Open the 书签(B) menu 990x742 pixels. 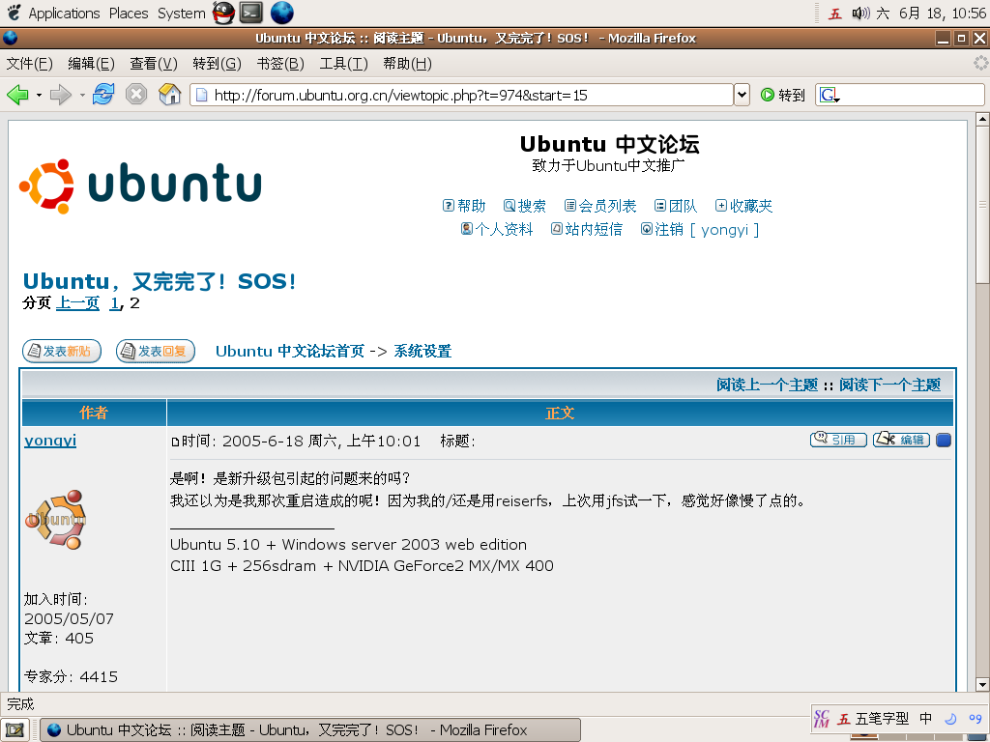[x=280, y=64]
